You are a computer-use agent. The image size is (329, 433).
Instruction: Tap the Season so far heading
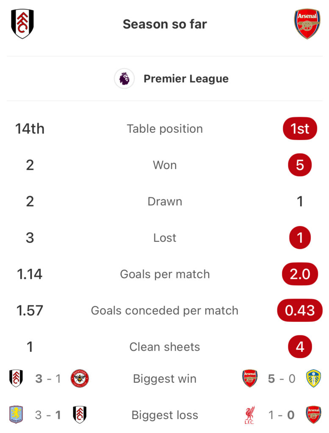[165, 24]
